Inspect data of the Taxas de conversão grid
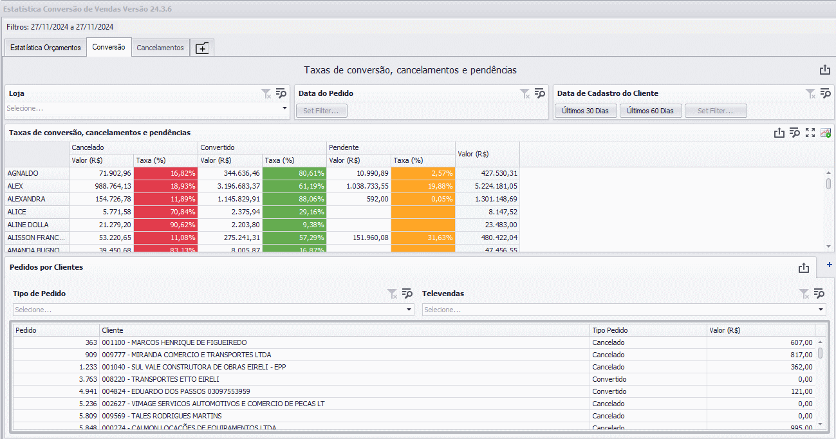The height and width of the screenshot is (439, 836). [x=795, y=133]
